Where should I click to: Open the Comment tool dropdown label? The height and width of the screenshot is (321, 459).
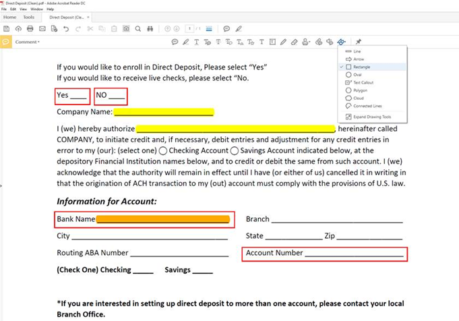tap(27, 42)
